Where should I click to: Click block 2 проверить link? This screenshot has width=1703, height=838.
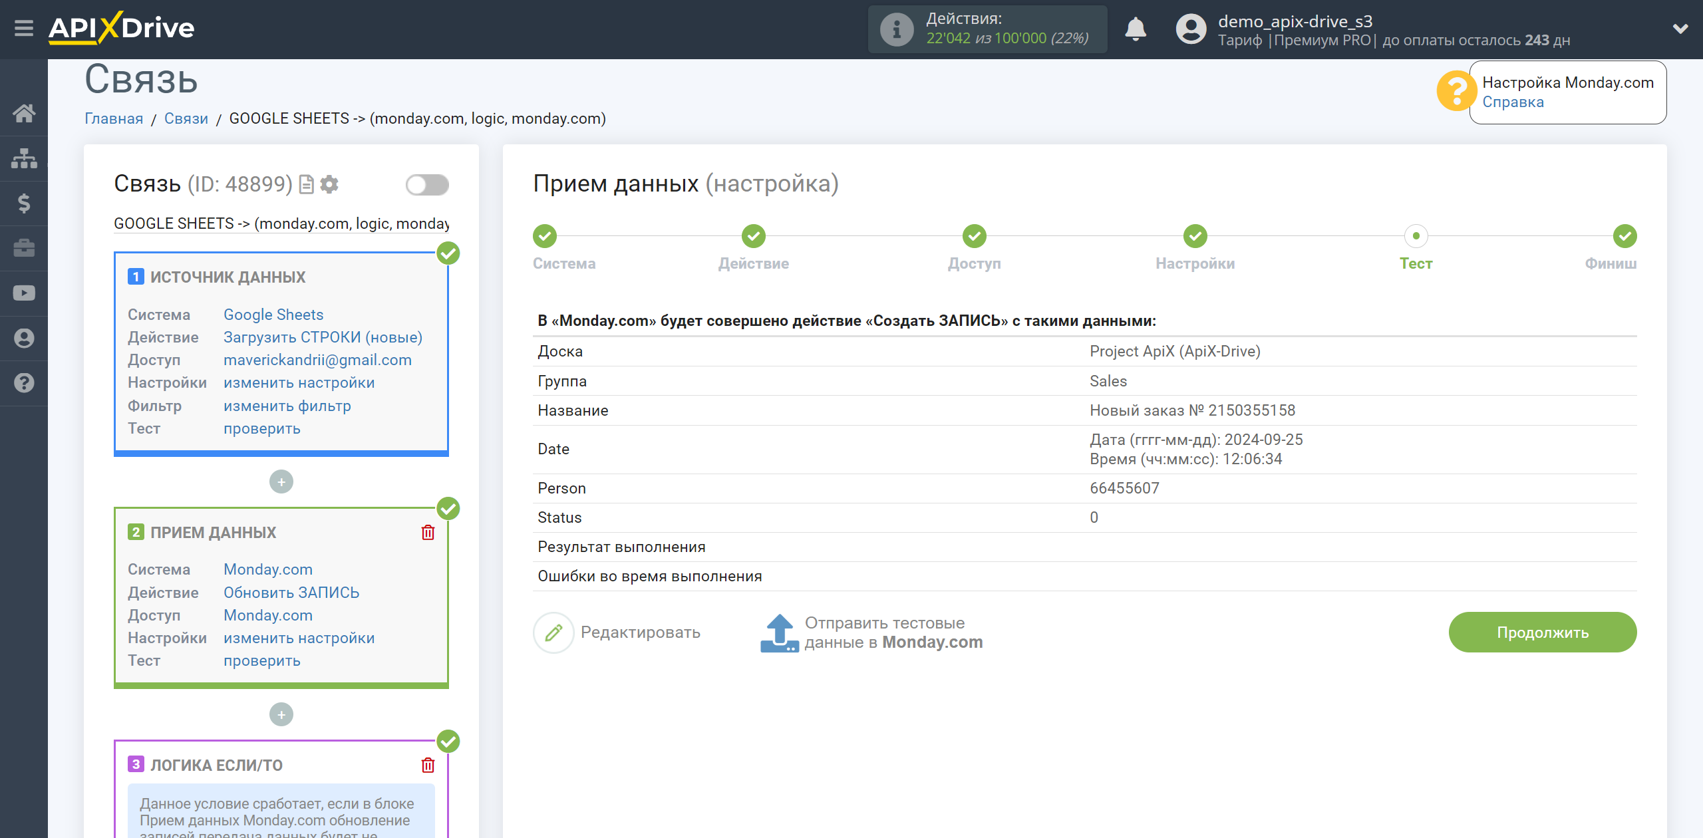(x=261, y=660)
